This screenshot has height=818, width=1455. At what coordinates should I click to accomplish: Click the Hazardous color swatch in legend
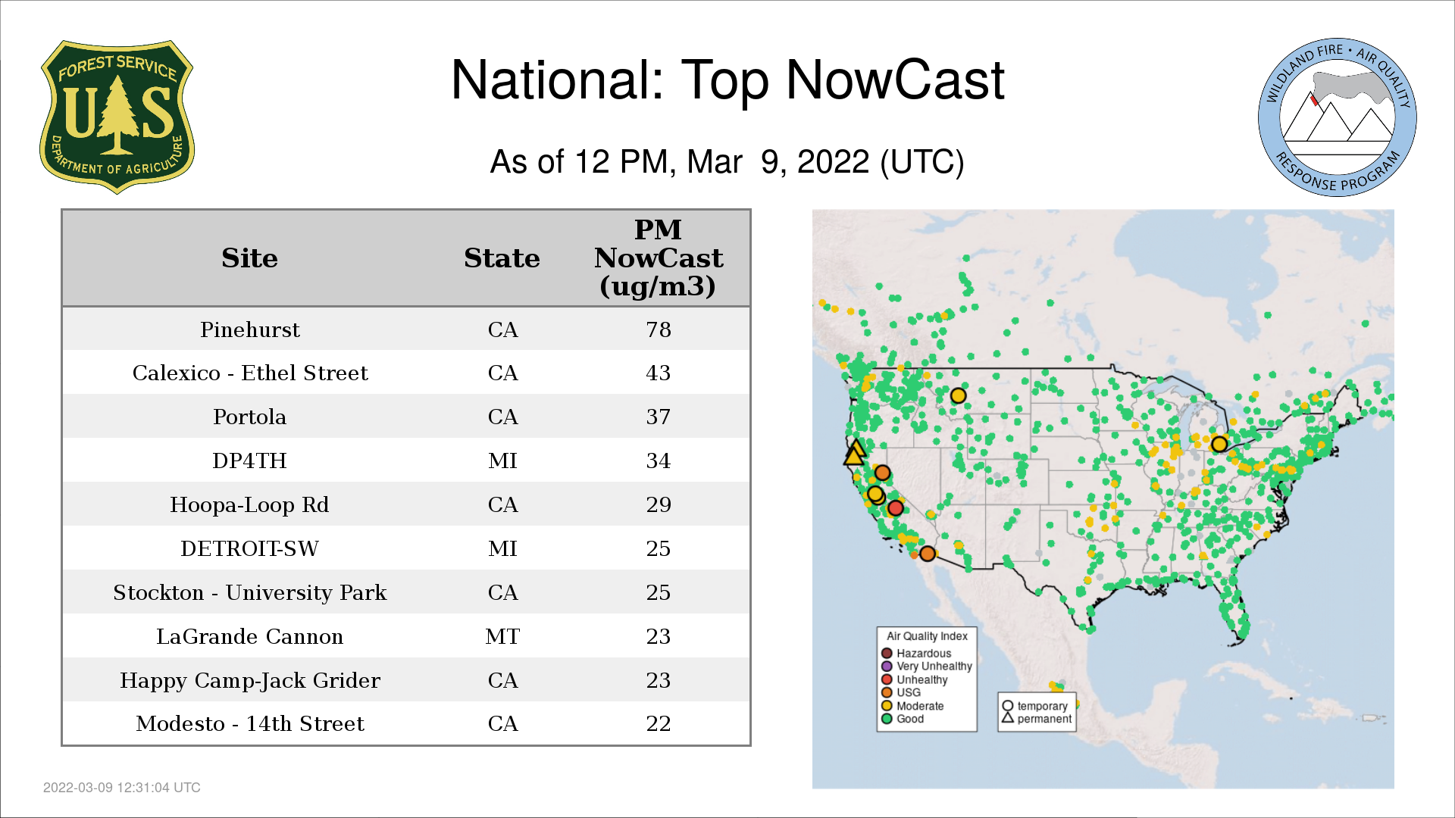pyautogui.click(x=887, y=653)
